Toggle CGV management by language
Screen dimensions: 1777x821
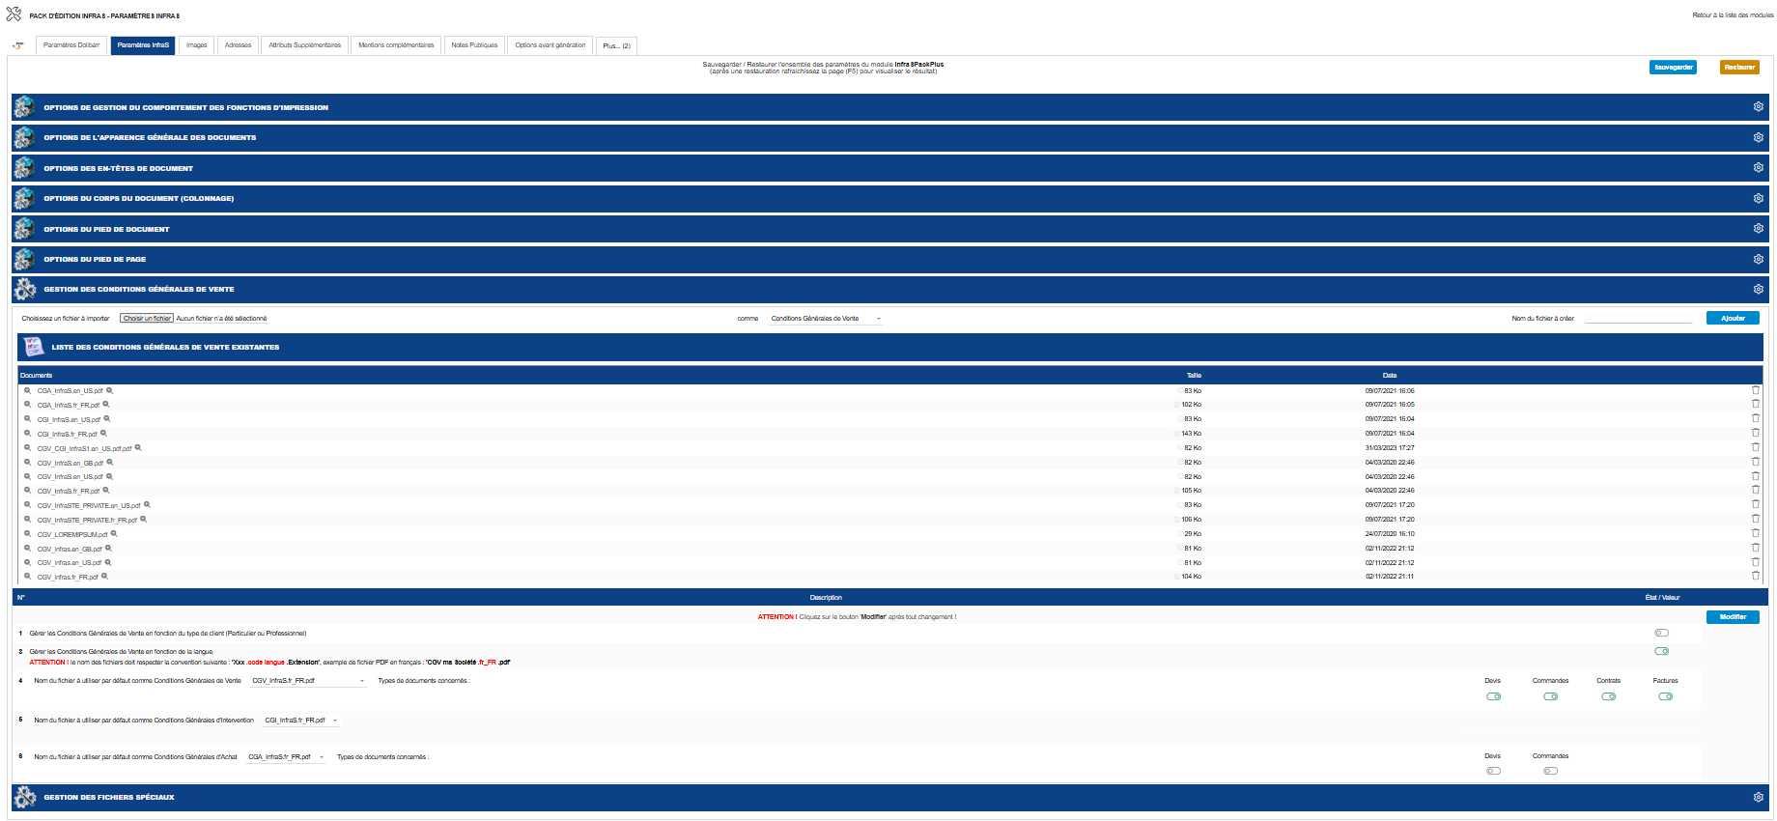click(x=1661, y=651)
